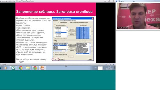Screen dimensions: 160x90
Task: Select the last highlighted entry in column headers list
Action: tap(83, 53)
